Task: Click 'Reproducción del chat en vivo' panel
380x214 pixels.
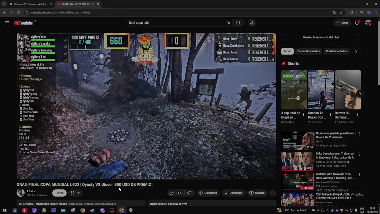Action: pos(212,204)
